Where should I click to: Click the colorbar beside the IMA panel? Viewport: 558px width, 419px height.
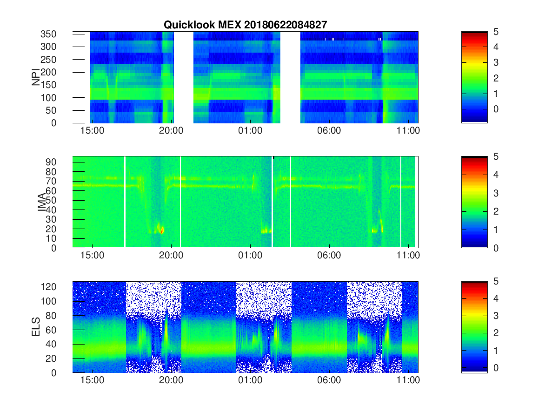(x=474, y=202)
